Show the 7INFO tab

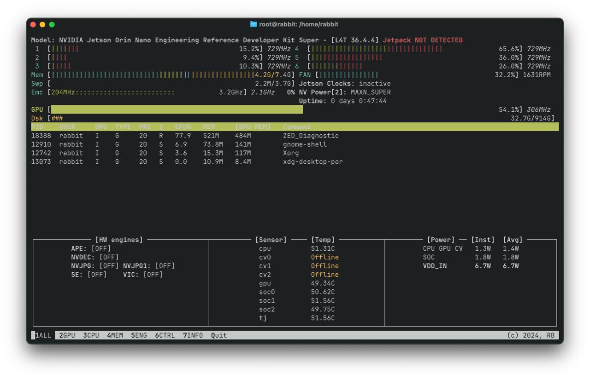tap(193, 335)
